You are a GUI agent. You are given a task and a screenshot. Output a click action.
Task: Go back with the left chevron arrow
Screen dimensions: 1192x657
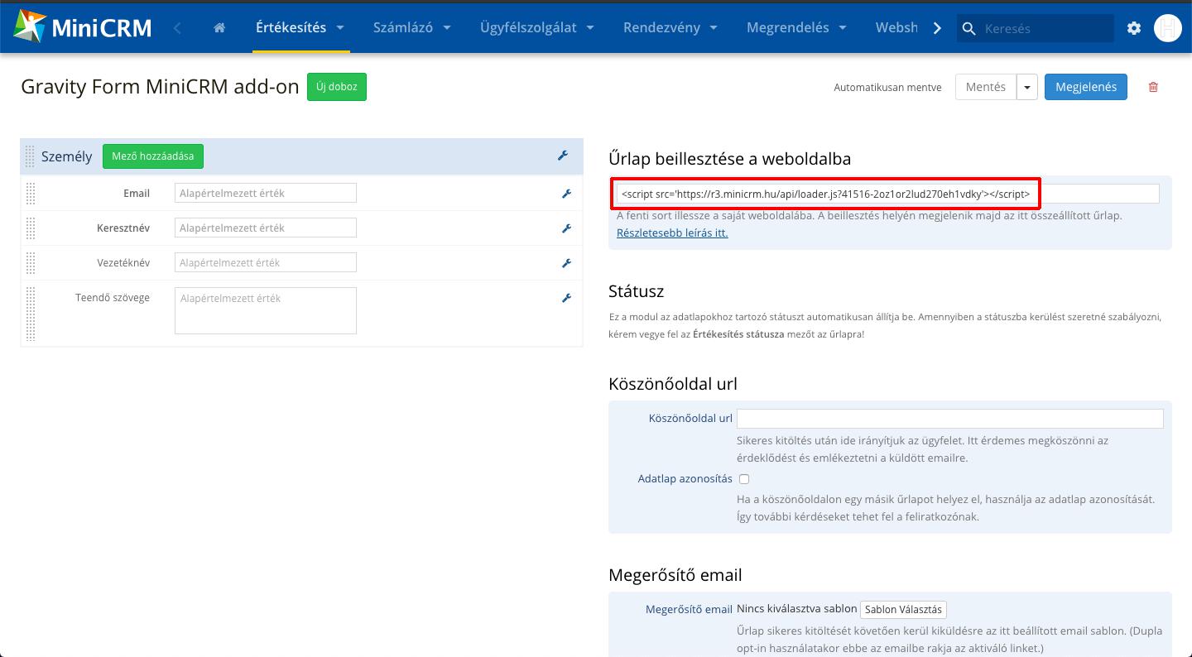(x=177, y=28)
